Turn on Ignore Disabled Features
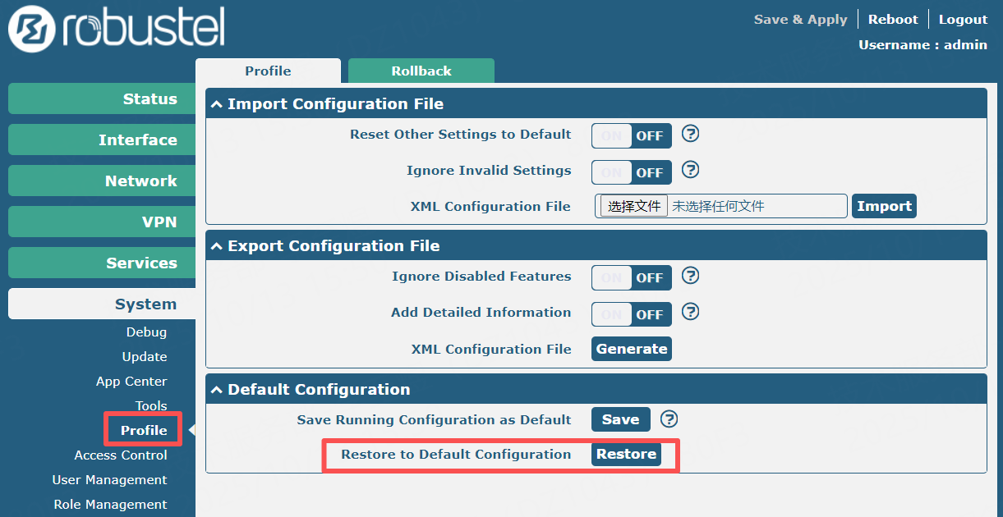The height and width of the screenshot is (517, 1003). tap(632, 277)
